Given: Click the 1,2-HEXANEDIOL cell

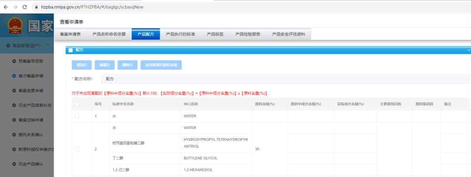Looking at the screenshot, I should point(216,170).
